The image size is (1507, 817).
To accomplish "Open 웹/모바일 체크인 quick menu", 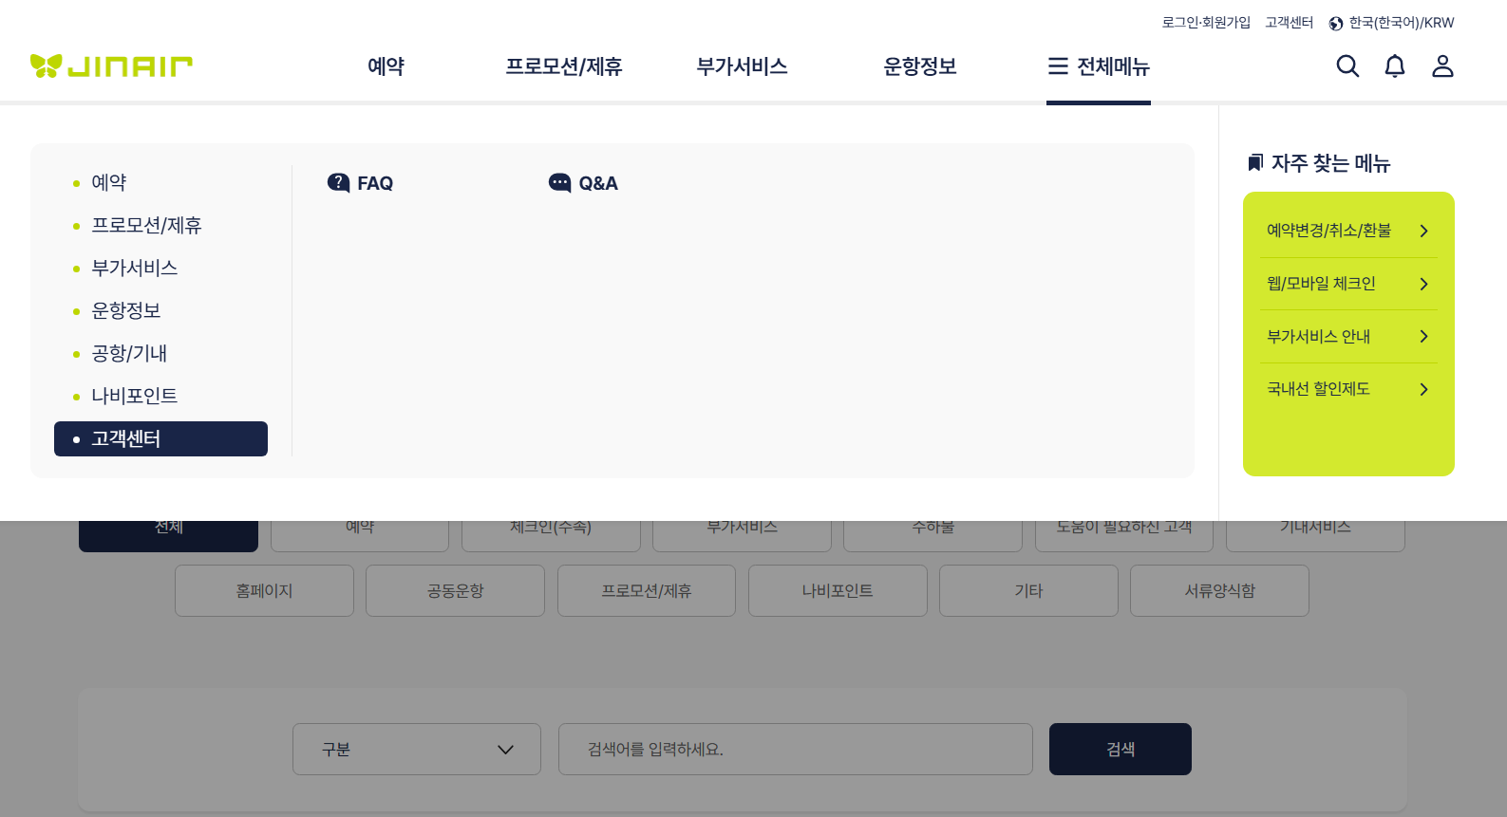I will click(1348, 284).
